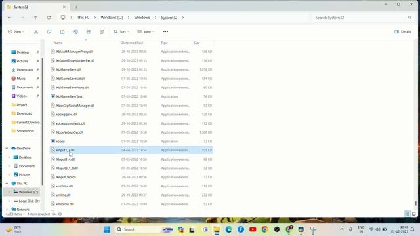Image resolution: width=420 pixels, height=236 pixels.
Task: Go back with the Back arrow
Action: click(x=9, y=18)
